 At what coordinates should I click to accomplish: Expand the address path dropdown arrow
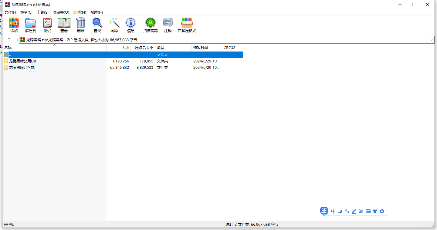[432, 40]
